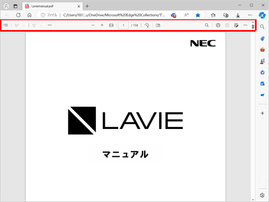Open the browser profile icon

6,6
